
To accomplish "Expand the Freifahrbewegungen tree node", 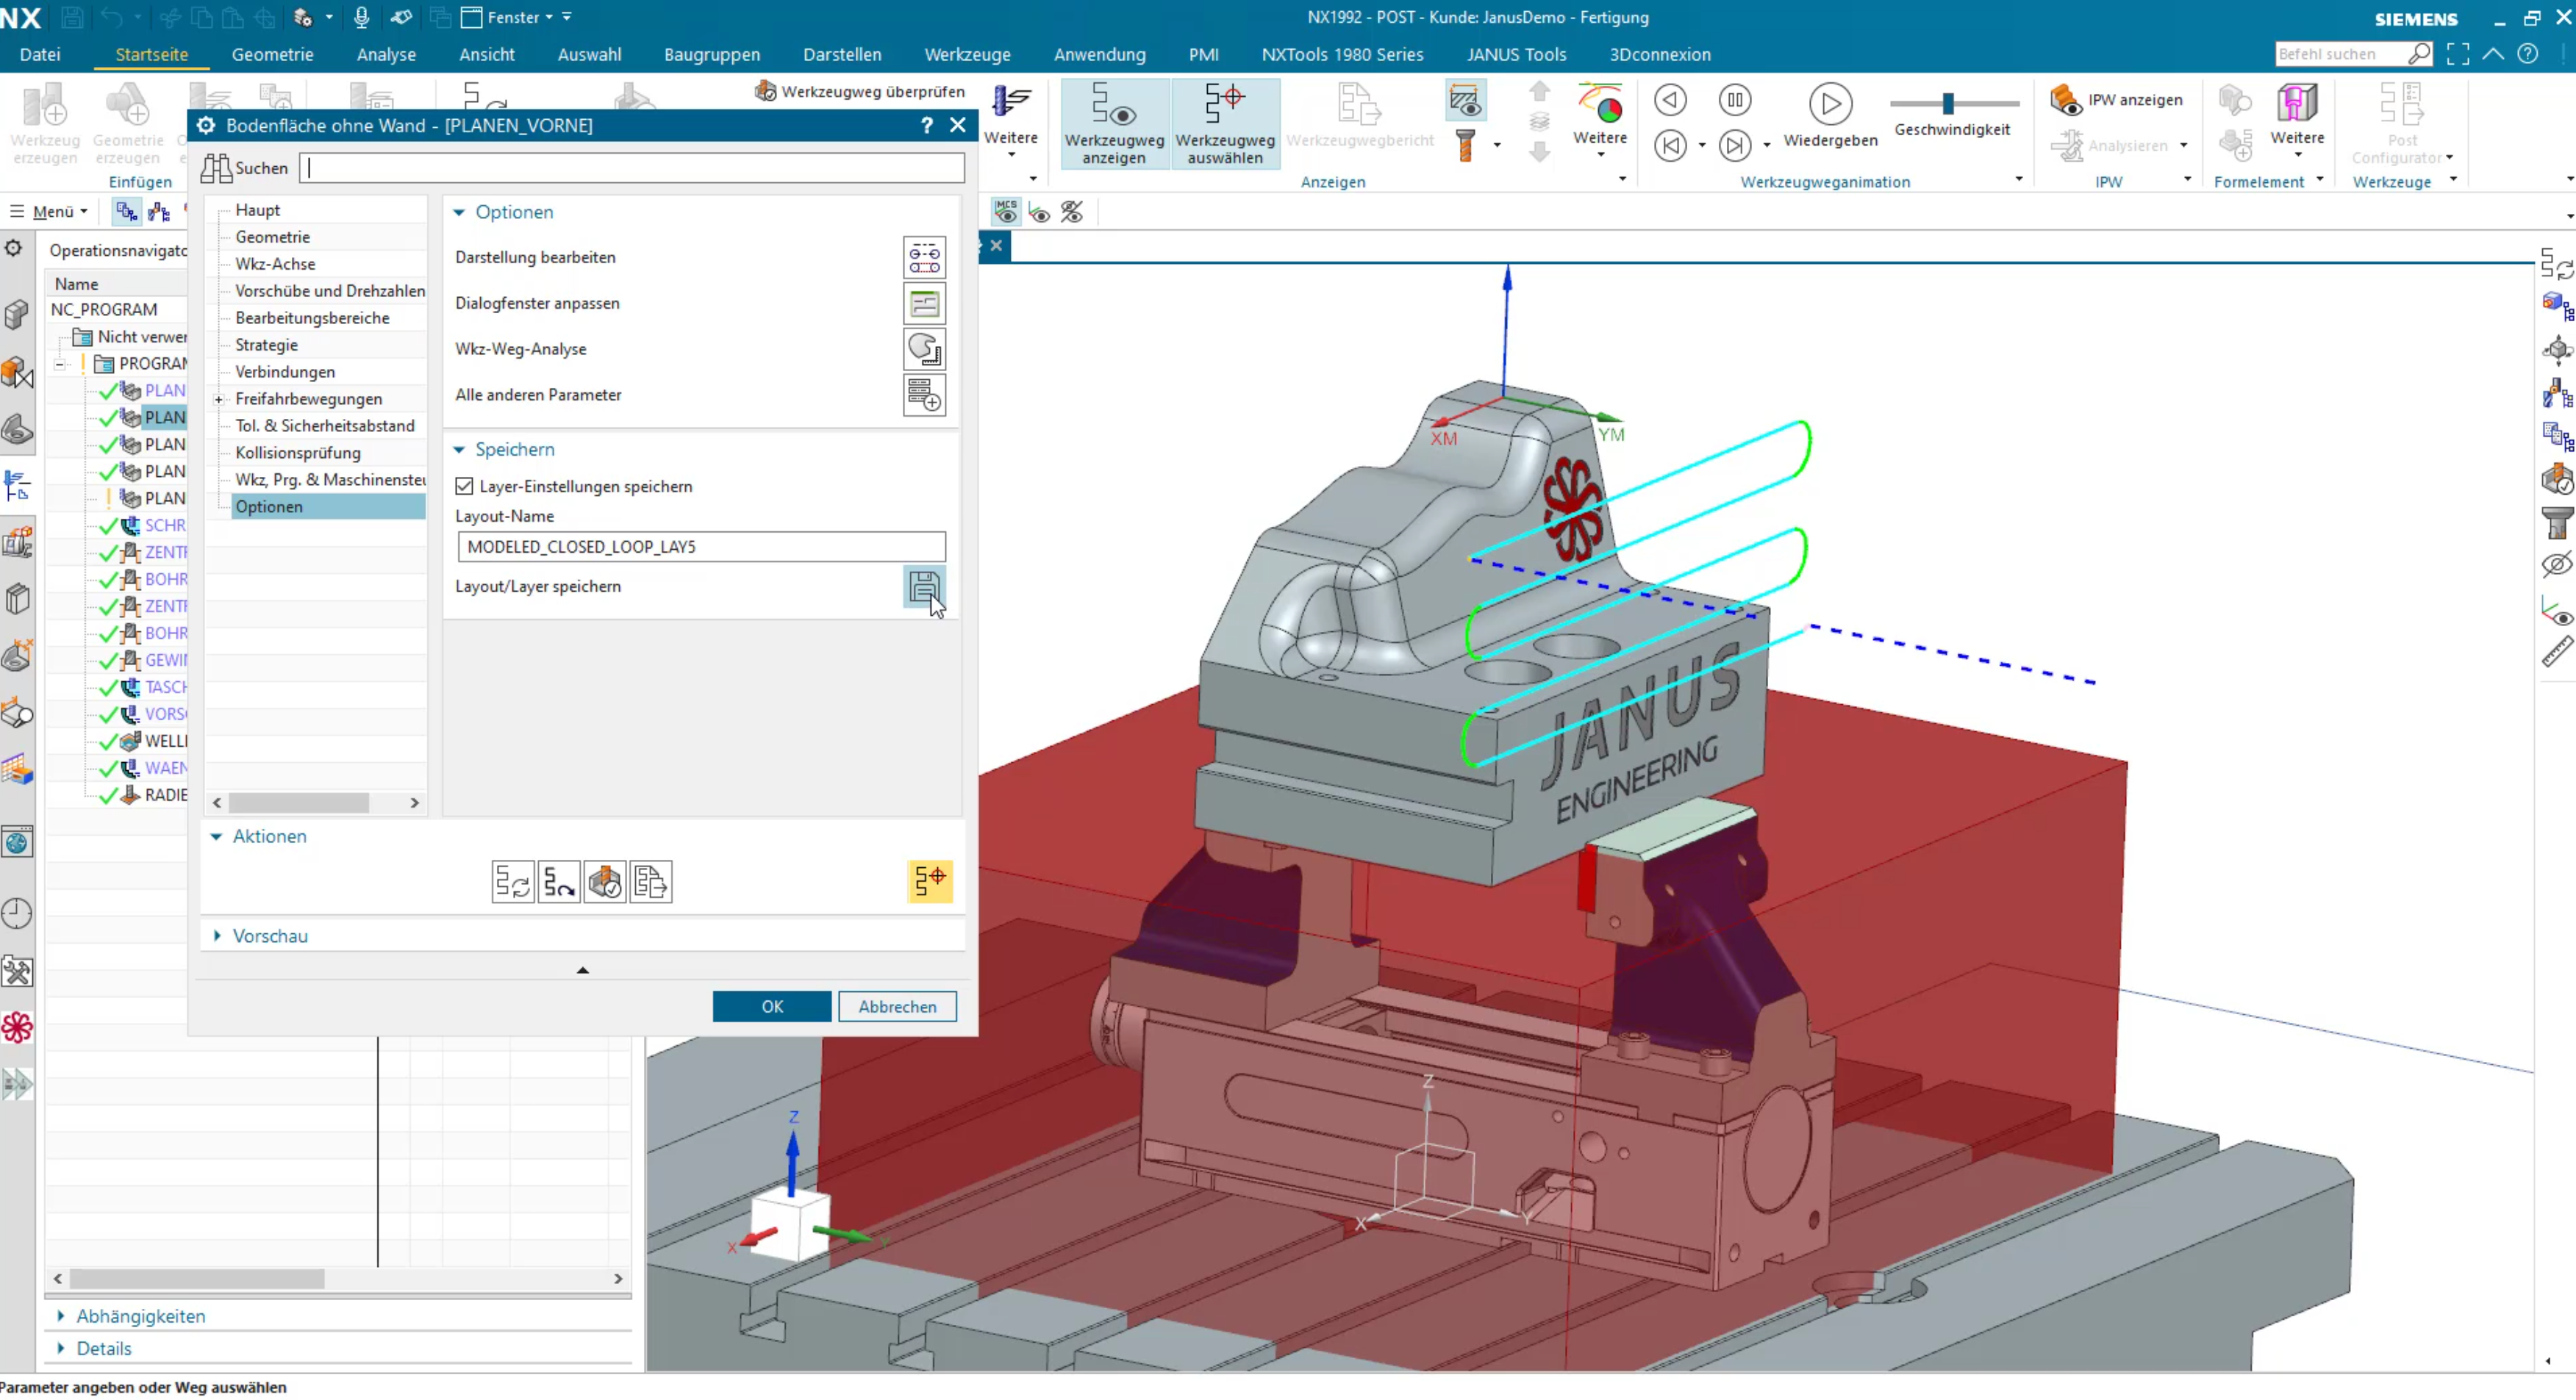I will [218, 400].
